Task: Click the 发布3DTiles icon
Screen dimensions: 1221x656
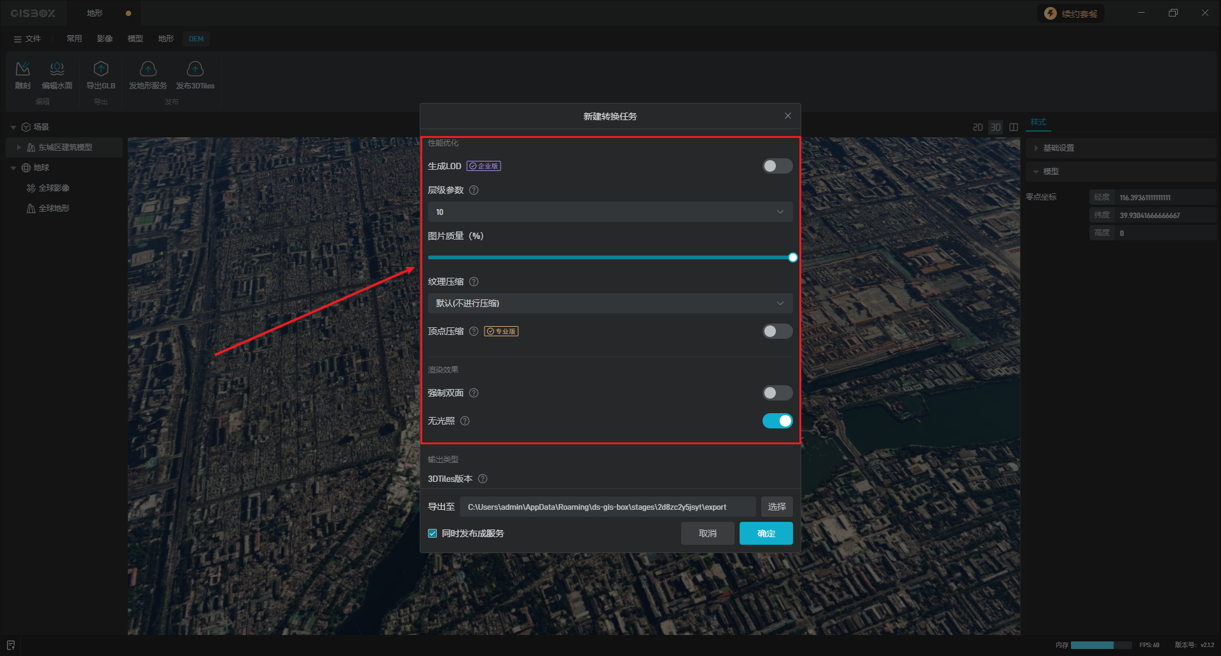Action: tap(195, 69)
